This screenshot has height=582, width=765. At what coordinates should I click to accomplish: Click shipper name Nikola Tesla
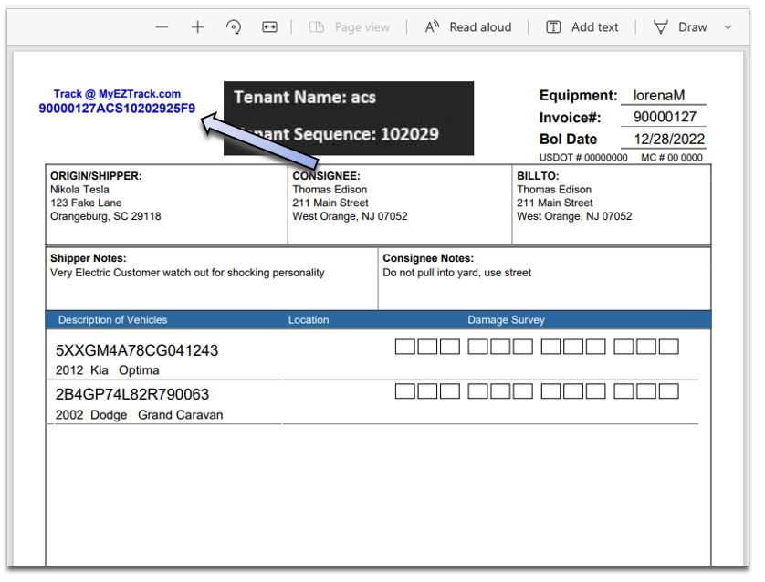point(80,191)
